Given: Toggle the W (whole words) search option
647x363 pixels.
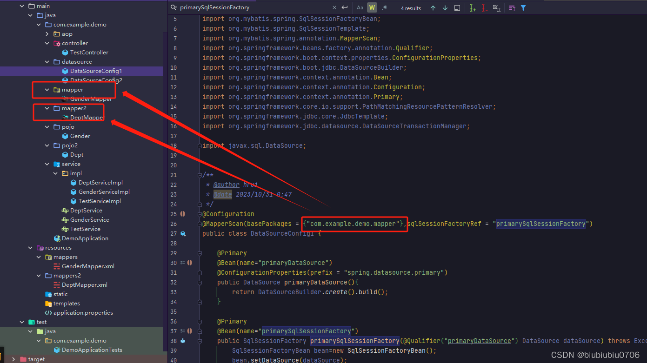Looking at the screenshot, I should (x=372, y=7).
